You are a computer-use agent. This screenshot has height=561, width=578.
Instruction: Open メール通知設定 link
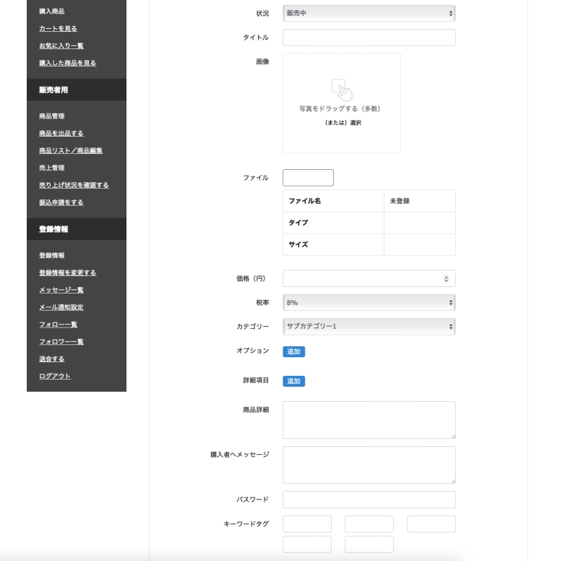pos(61,307)
